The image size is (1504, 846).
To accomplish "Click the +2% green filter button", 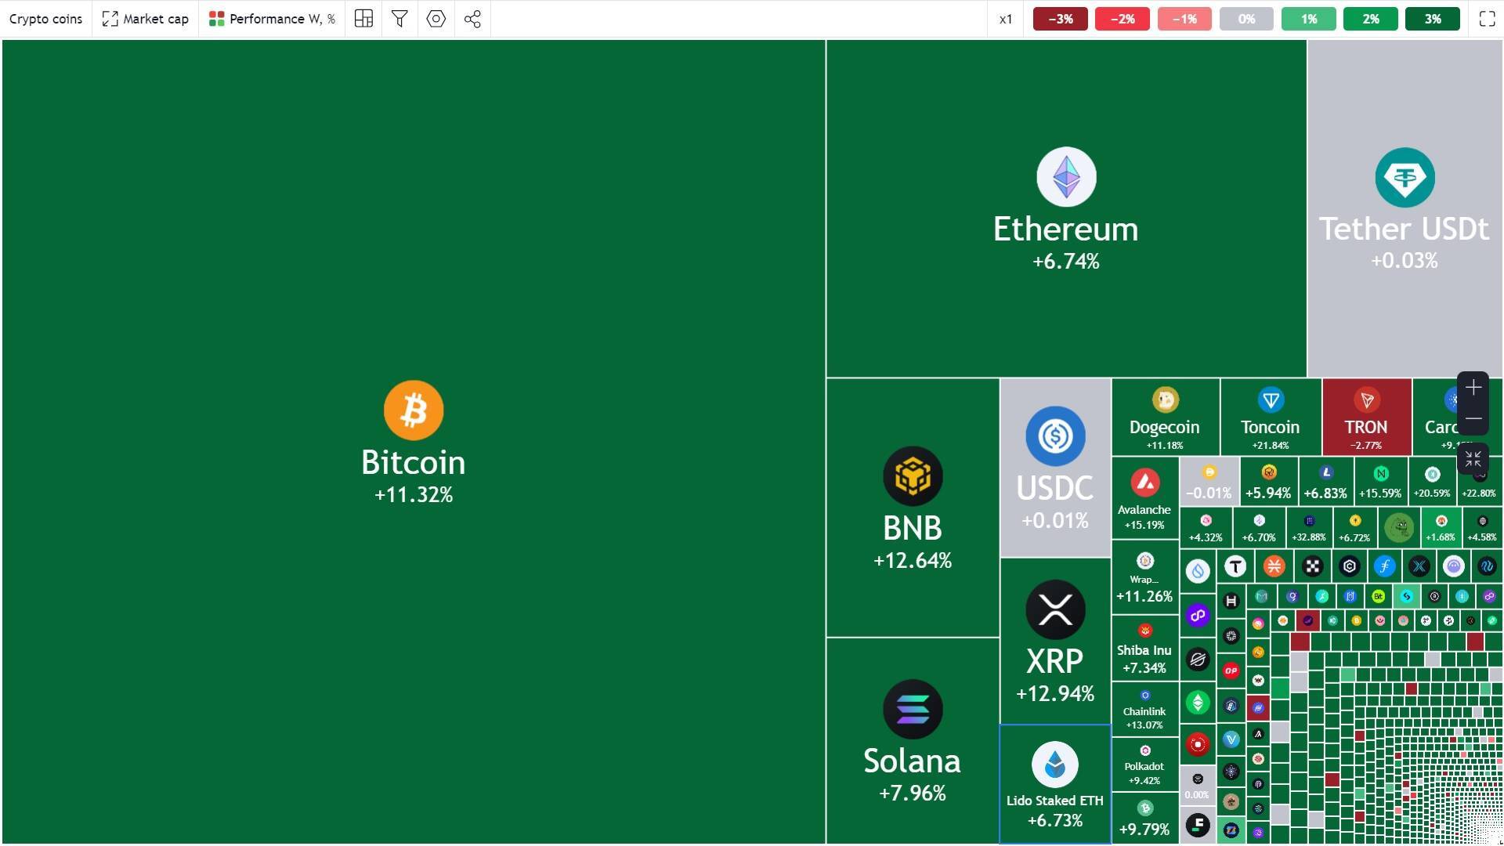I will 1370,17.
